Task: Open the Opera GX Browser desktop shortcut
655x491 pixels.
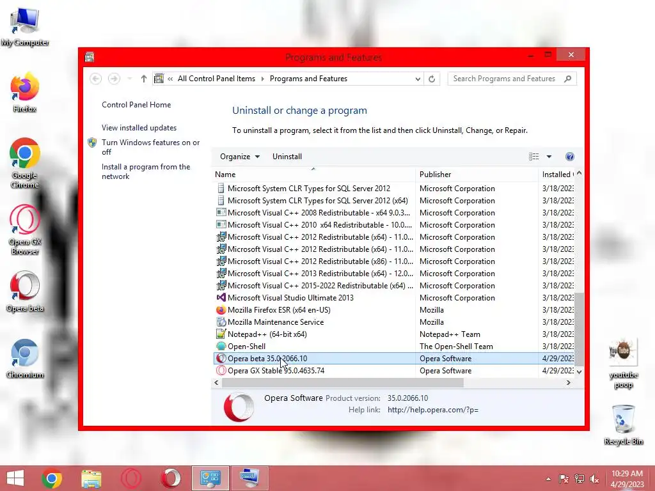Action: pos(25,230)
